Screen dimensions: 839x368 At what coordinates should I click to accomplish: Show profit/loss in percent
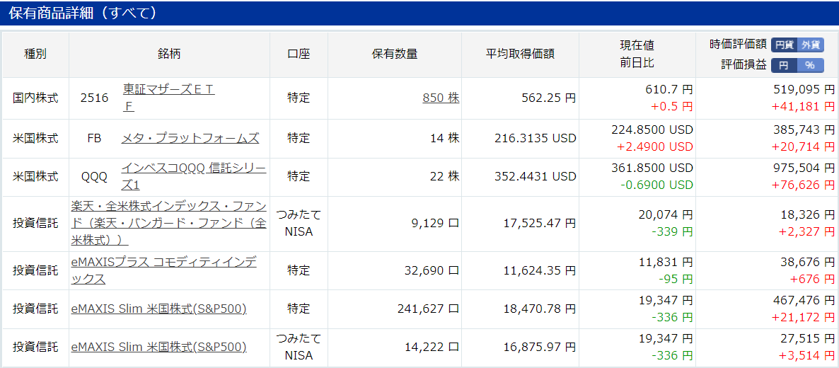809,65
